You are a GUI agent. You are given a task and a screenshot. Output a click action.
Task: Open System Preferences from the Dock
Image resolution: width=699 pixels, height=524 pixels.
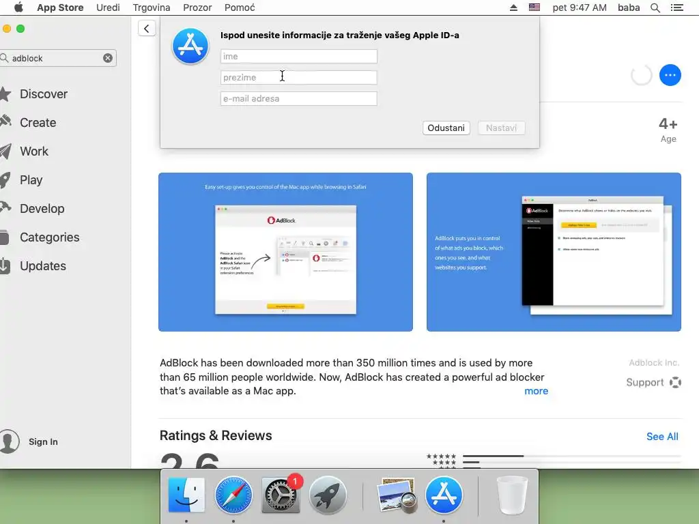coord(281,495)
